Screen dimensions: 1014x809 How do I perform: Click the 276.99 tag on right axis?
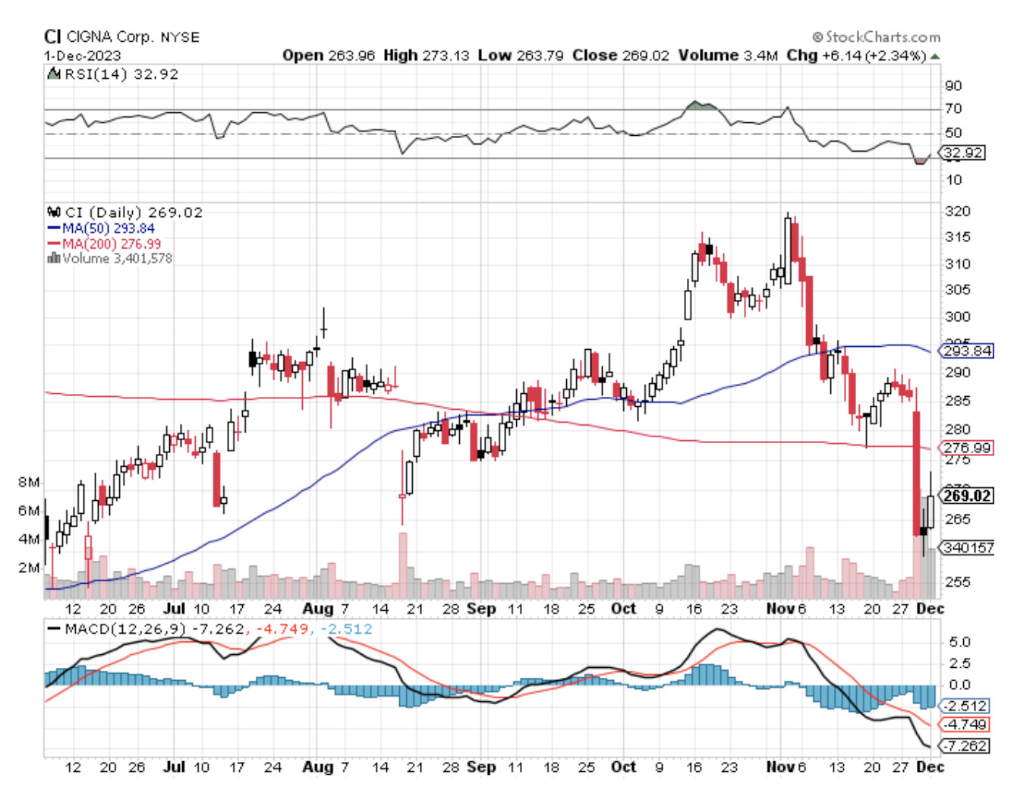pyautogui.click(x=967, y=448)
